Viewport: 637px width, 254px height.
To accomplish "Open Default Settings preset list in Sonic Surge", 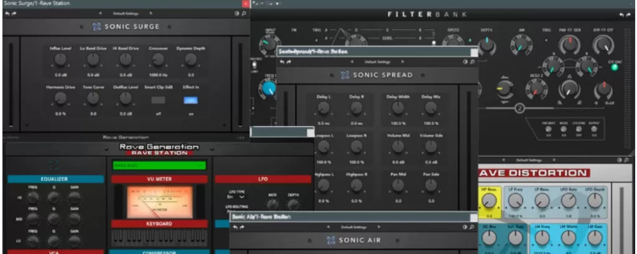I will (x=126, y=14).
